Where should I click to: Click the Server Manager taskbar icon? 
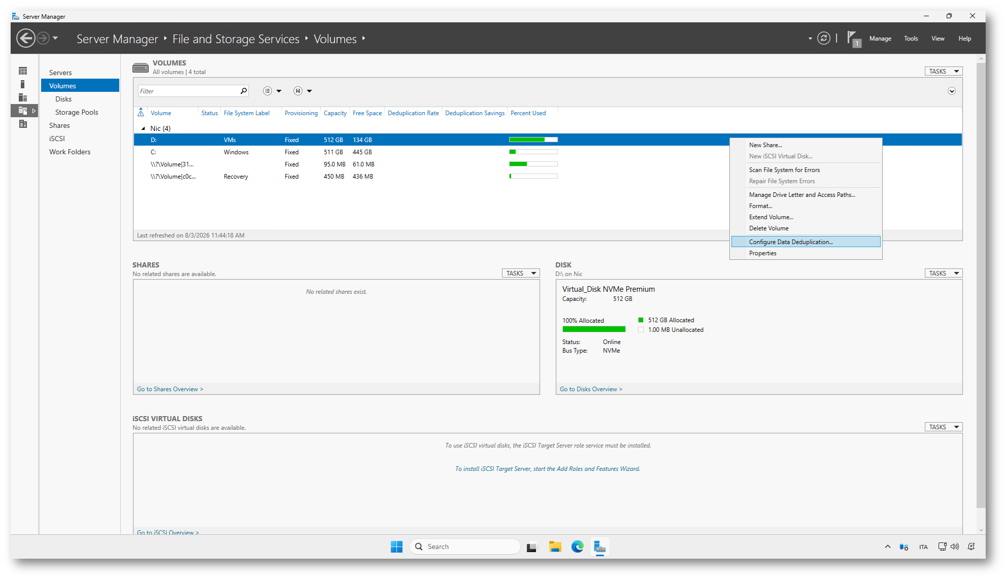(600, 547)
